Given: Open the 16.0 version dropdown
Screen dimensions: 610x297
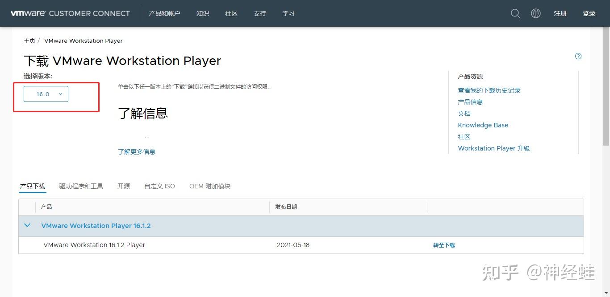Looking at the screenshot, I should point(45,94).
